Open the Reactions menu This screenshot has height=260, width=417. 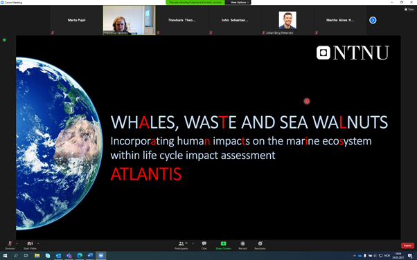(260, 245)
